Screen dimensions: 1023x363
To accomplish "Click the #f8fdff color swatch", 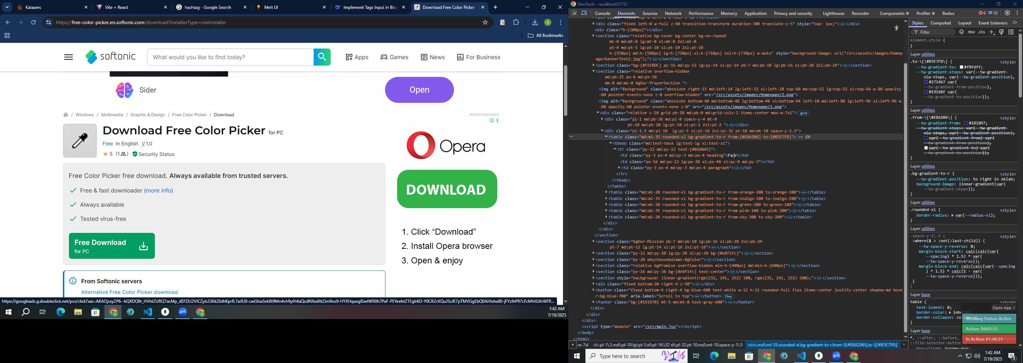I will point(962,67).
